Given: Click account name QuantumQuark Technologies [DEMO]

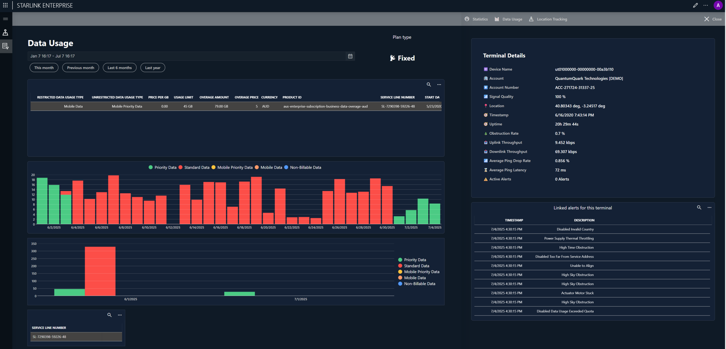Looking at the screenshot, I should coord(589,79).
